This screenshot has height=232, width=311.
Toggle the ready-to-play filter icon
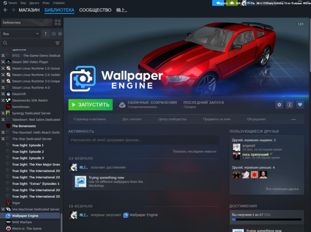60,34
